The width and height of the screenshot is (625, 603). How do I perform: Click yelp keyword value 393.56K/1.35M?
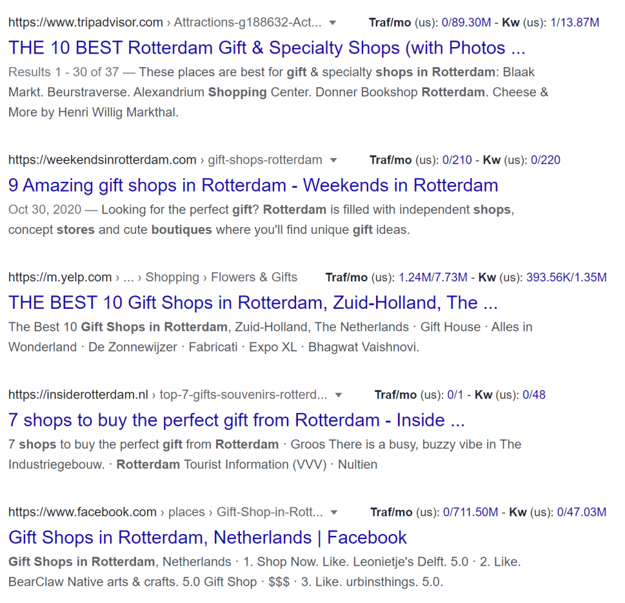[566, 277]
